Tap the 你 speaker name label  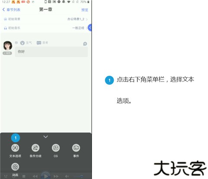[16, 43]
